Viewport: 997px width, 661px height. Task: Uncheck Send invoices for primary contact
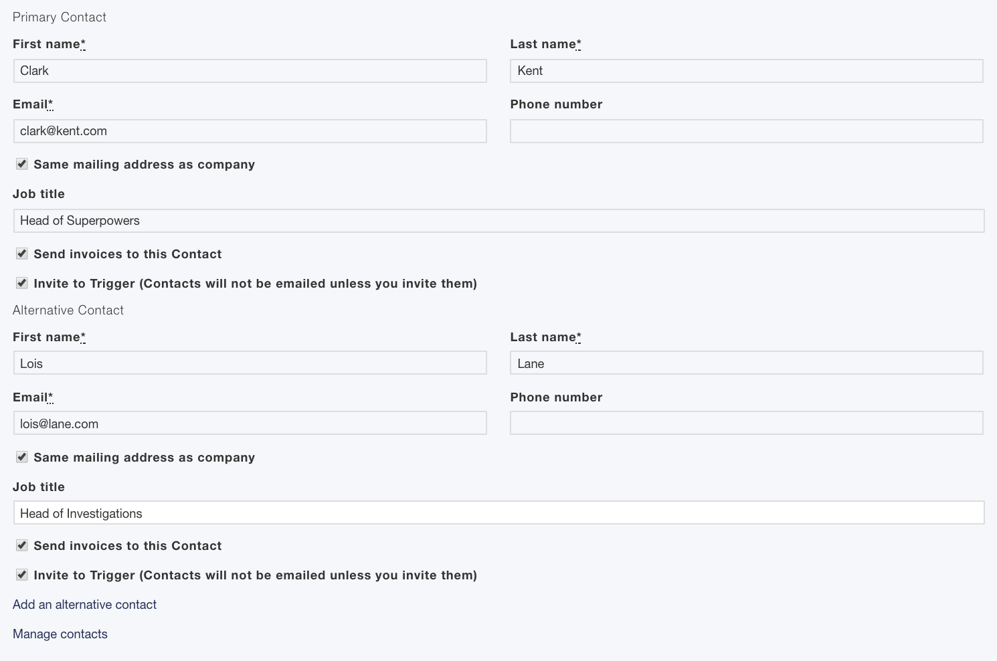point(22,254)
